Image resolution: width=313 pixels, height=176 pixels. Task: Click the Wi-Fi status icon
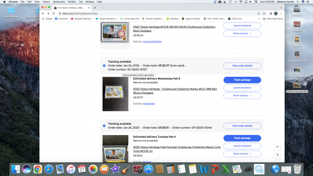point(241,2)
